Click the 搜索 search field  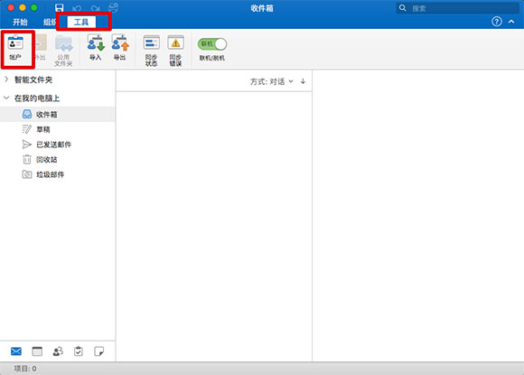458,8
